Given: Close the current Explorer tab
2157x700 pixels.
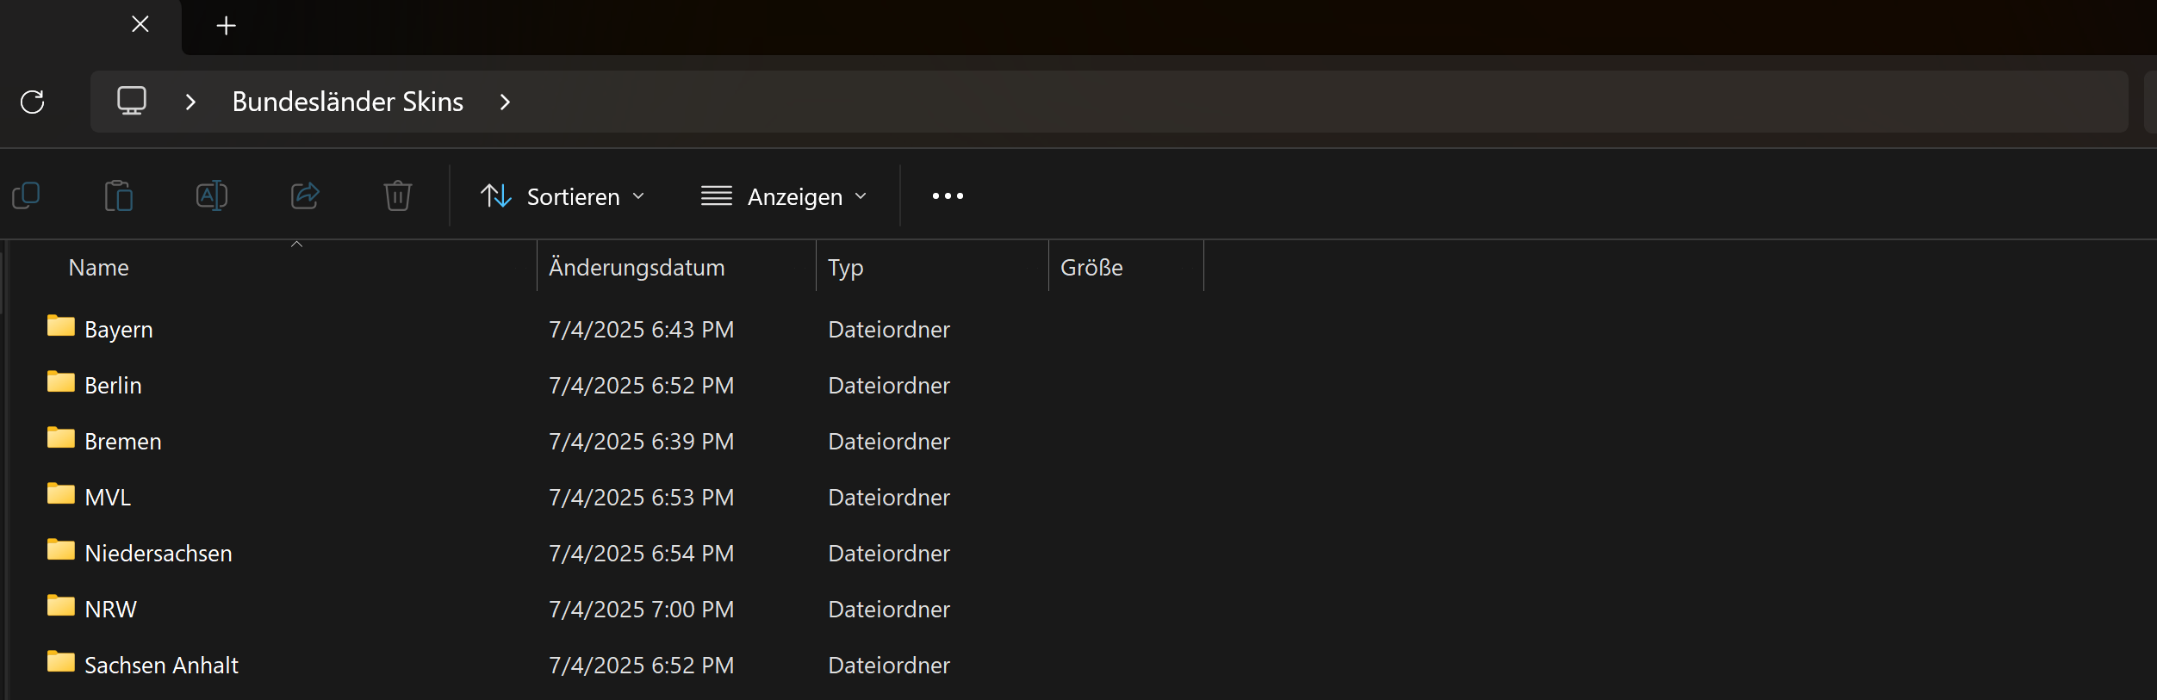Looking at the screenshot, I should tap(140, 24).
